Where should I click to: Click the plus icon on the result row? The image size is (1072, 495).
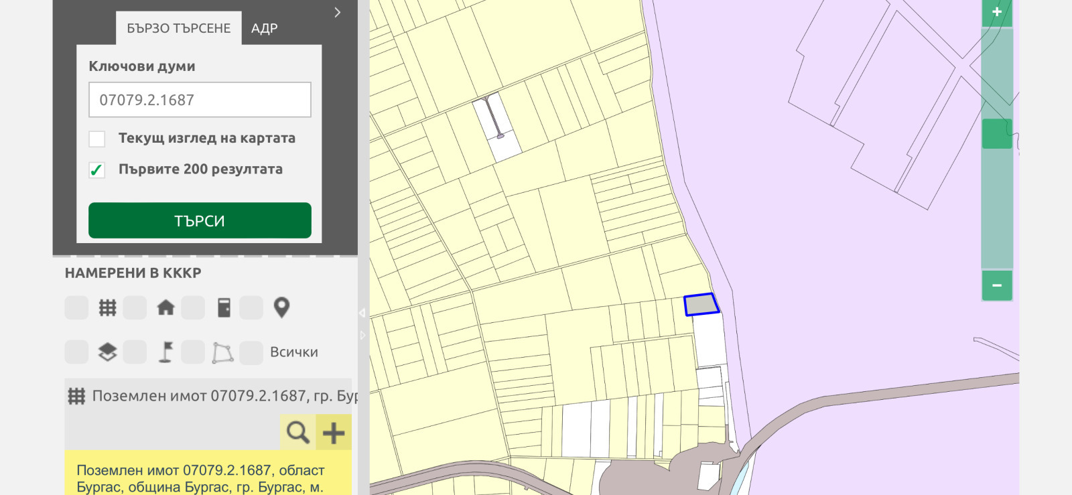[x=334, y=433]
